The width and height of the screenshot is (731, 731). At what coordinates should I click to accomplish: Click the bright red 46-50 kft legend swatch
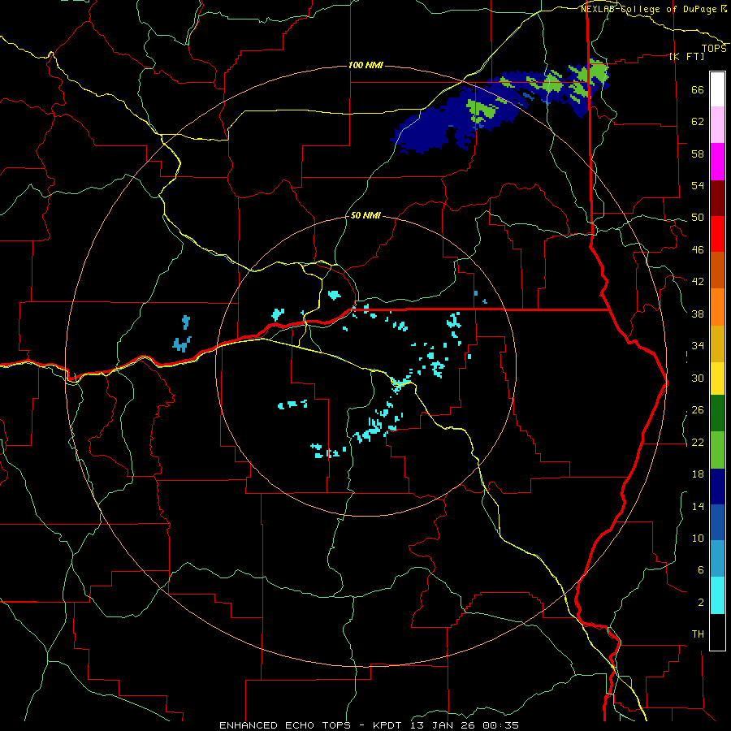pyautogui.click(x=717, y=234)
